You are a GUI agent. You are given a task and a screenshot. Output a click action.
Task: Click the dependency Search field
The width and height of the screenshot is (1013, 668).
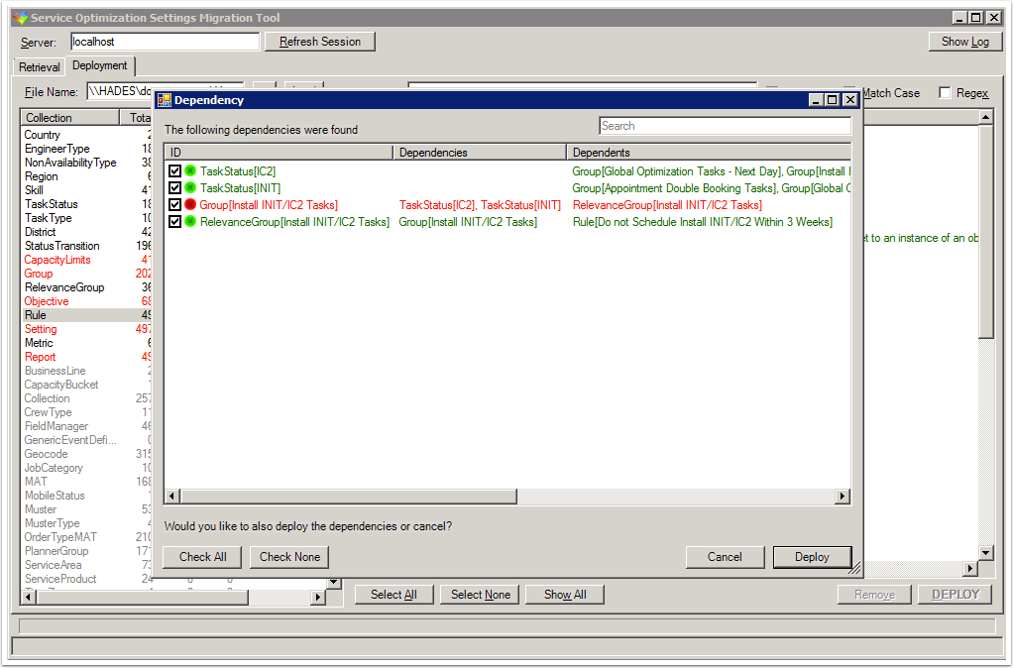pos(725,126)
